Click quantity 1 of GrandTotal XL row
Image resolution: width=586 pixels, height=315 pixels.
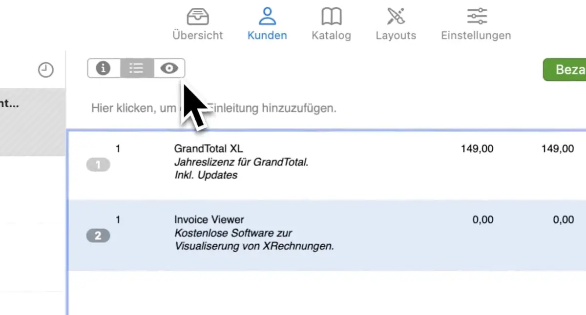point(118,149)
